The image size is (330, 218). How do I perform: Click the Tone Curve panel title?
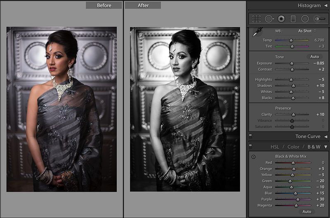coord(308,136)
